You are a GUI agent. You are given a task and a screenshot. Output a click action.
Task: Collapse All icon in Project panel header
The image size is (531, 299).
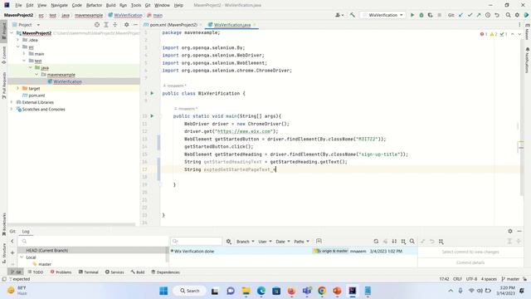coord(115,25)
